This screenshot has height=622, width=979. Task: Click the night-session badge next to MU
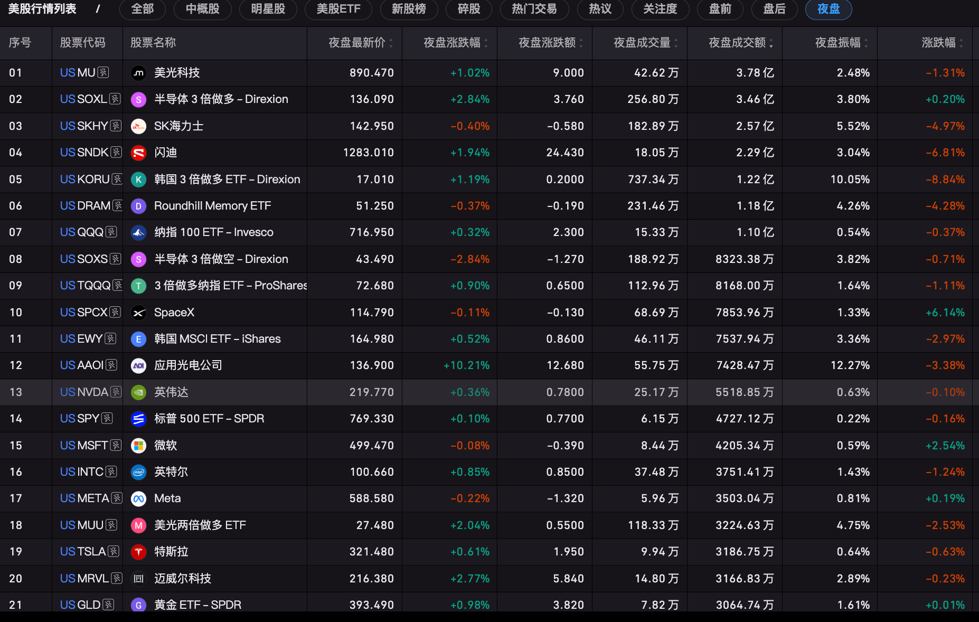click(x=103, y=73)
